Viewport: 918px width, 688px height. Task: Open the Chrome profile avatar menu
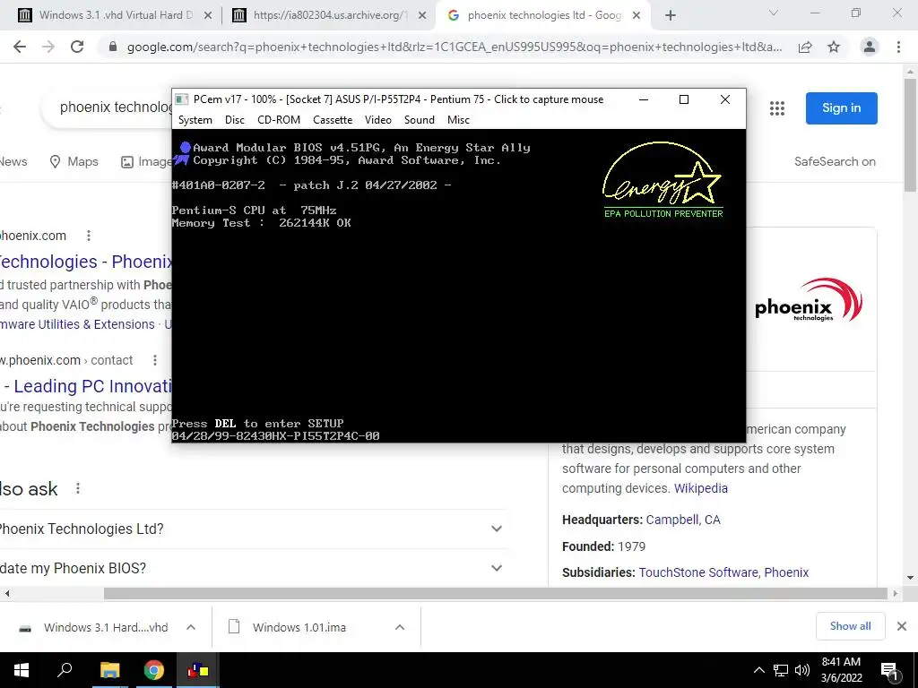(x=870, y=47)
